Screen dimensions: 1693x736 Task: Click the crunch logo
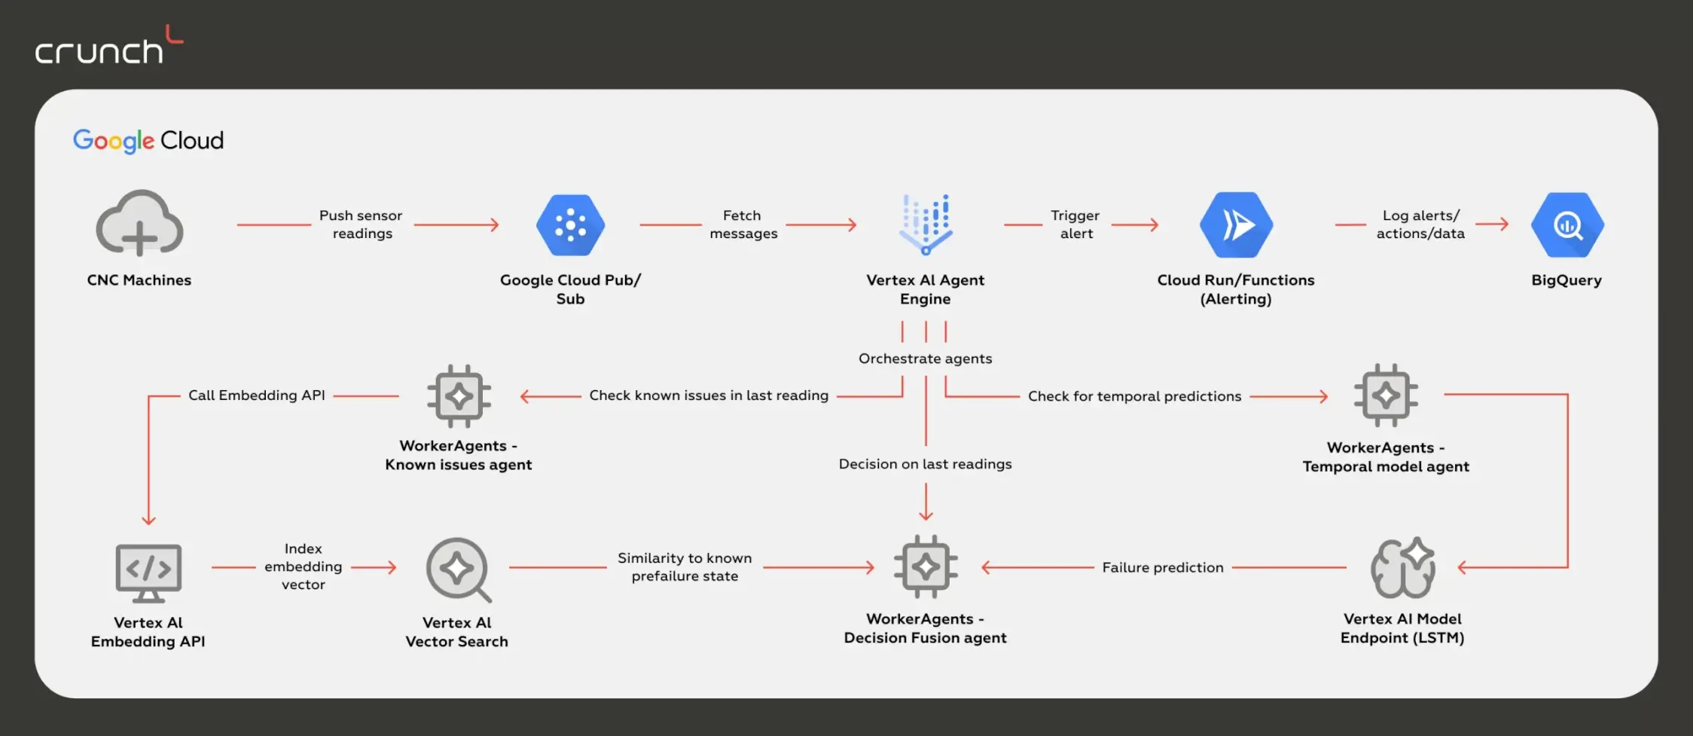[108, 44]
